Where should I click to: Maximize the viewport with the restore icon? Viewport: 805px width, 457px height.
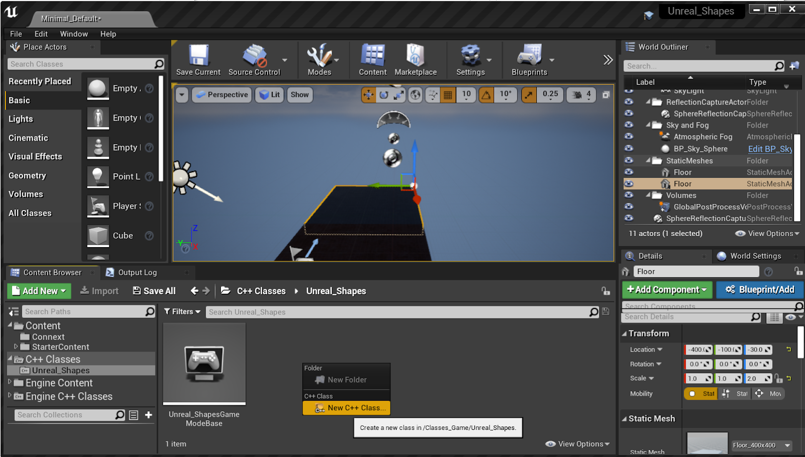coord(606,94)
